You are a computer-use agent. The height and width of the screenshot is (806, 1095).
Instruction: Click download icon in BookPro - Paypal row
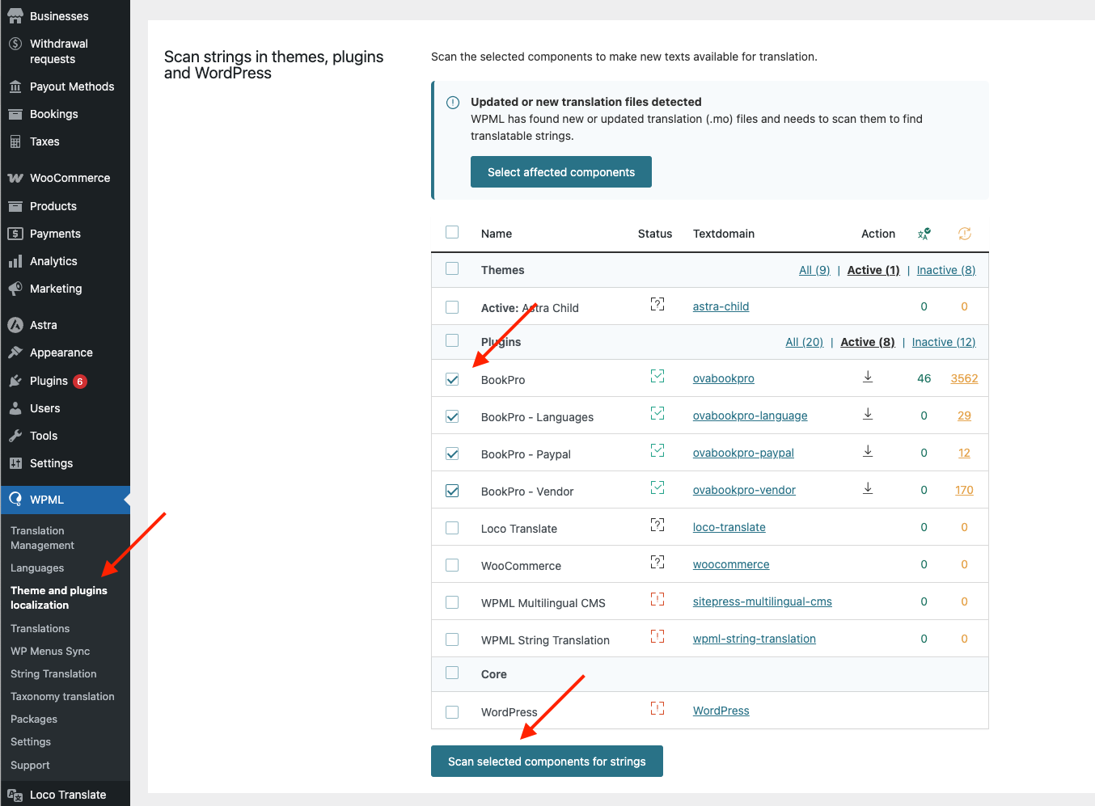[868, 451]
